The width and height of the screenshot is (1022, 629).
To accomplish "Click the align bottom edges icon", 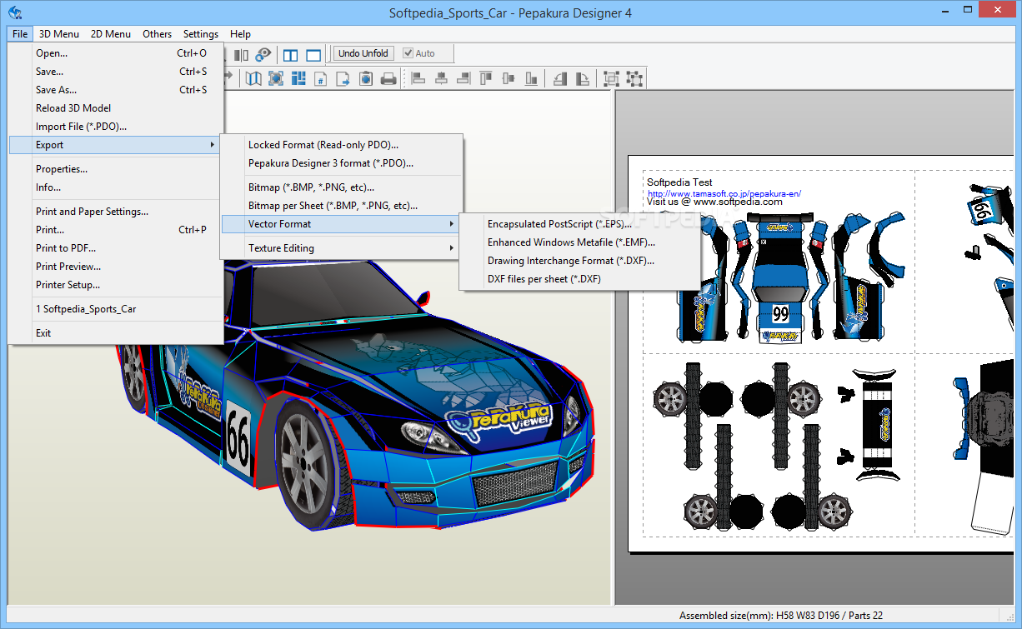I will click(531, 78).
